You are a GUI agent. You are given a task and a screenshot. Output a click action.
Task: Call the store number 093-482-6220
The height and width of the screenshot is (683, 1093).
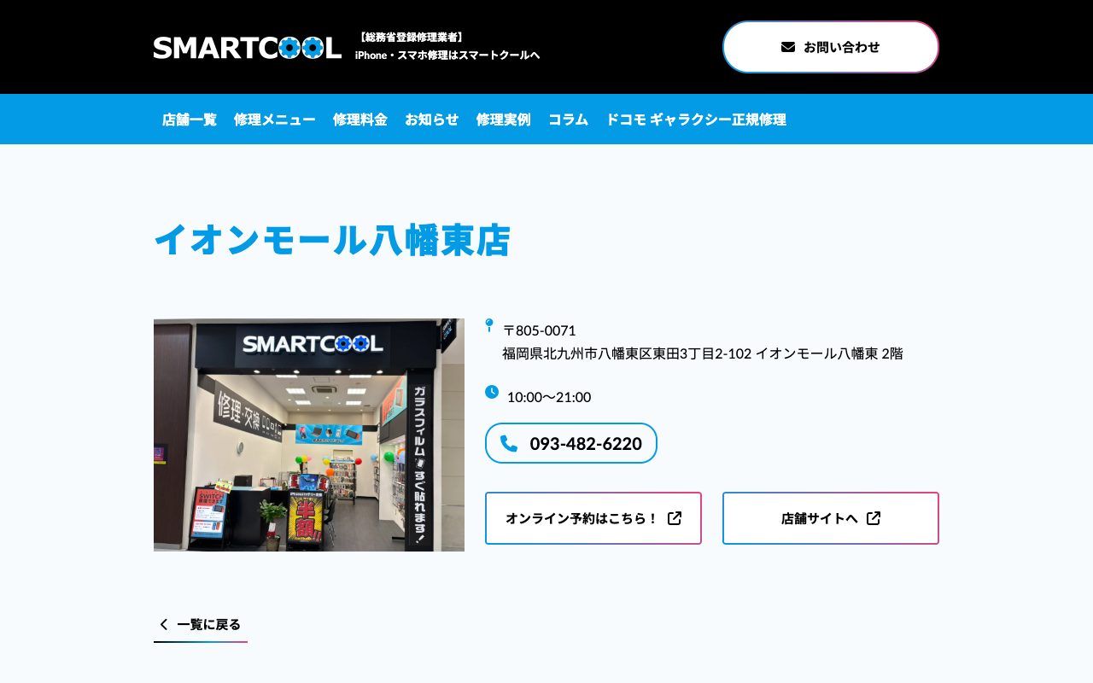571,443
